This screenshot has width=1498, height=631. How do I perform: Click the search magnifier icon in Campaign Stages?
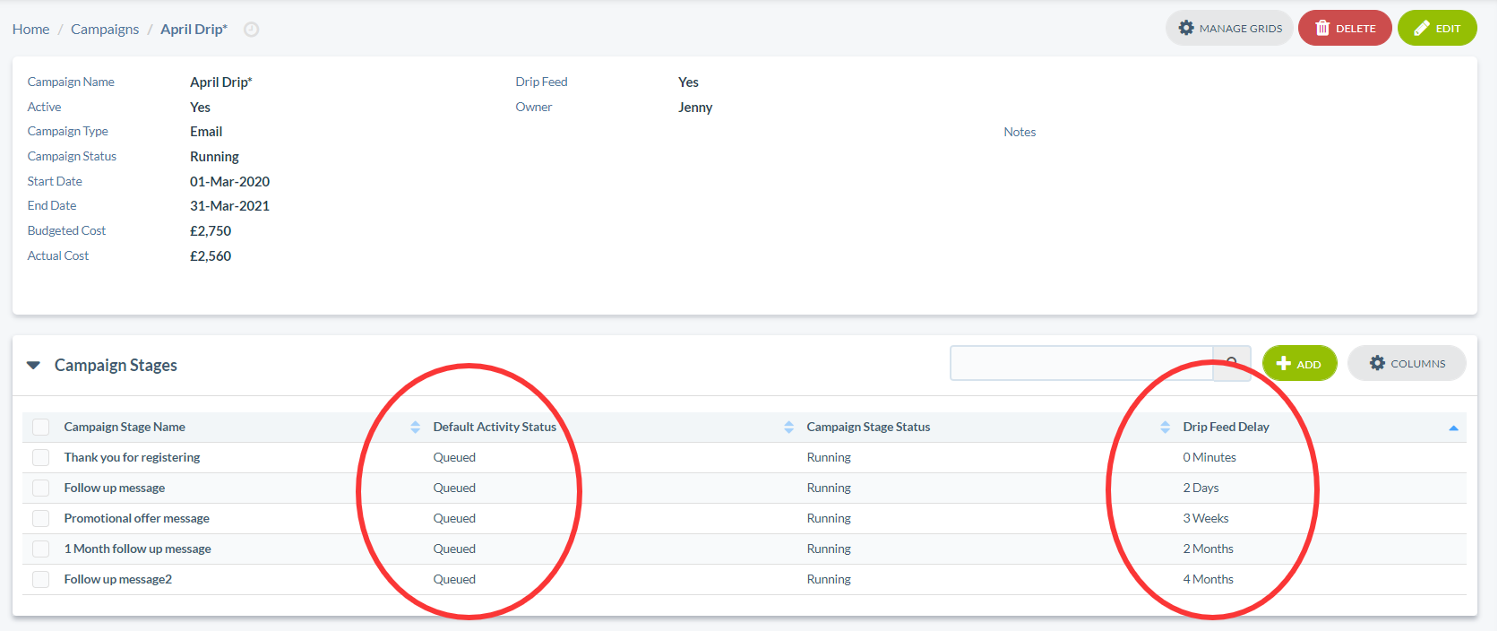click(x=1232, y=363)
